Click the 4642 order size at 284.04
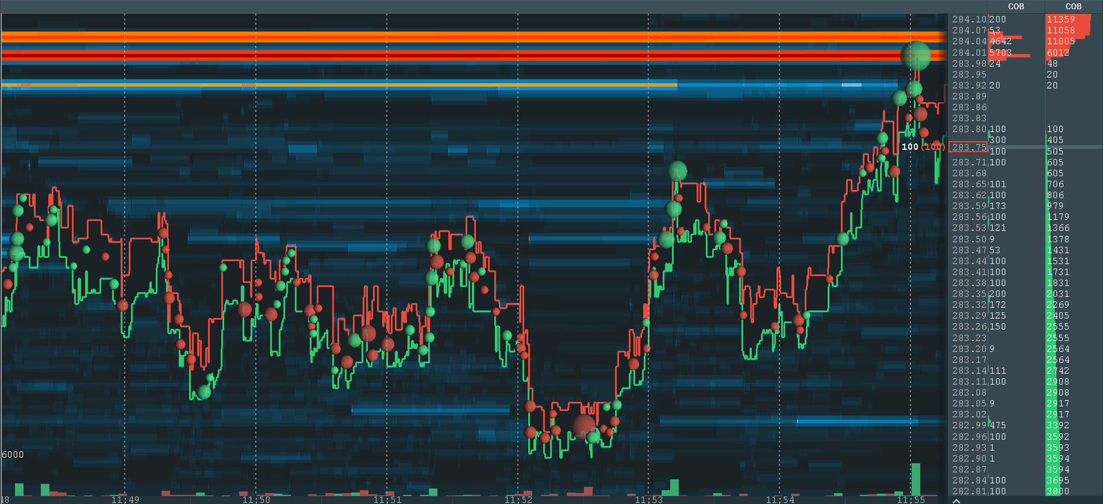Image resolution: width=1103 pixels, height=504 pixels. pyautogui.click(x=1001, y=41)
